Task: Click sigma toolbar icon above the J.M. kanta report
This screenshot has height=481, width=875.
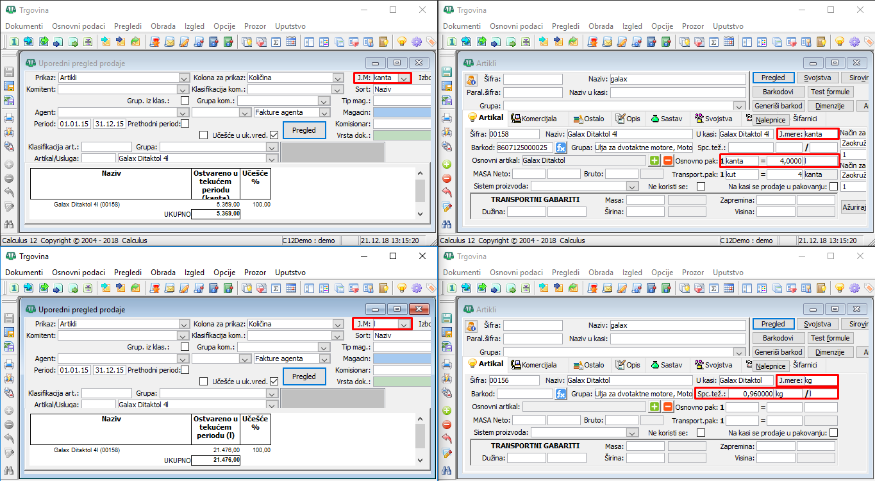Action: 276,42
